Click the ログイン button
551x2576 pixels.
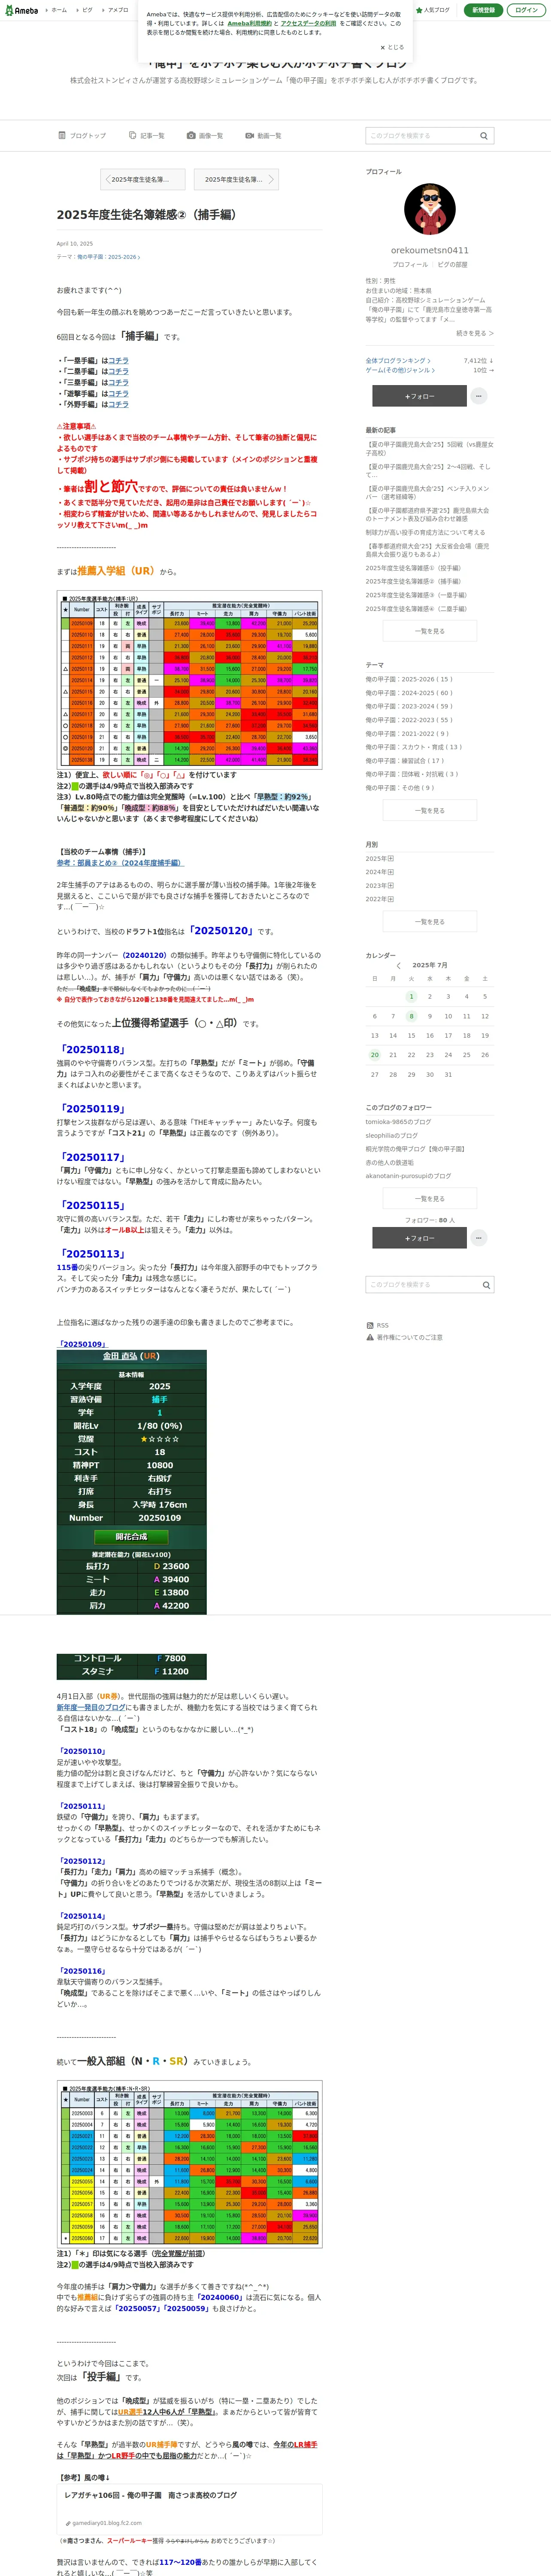point(526,10)
